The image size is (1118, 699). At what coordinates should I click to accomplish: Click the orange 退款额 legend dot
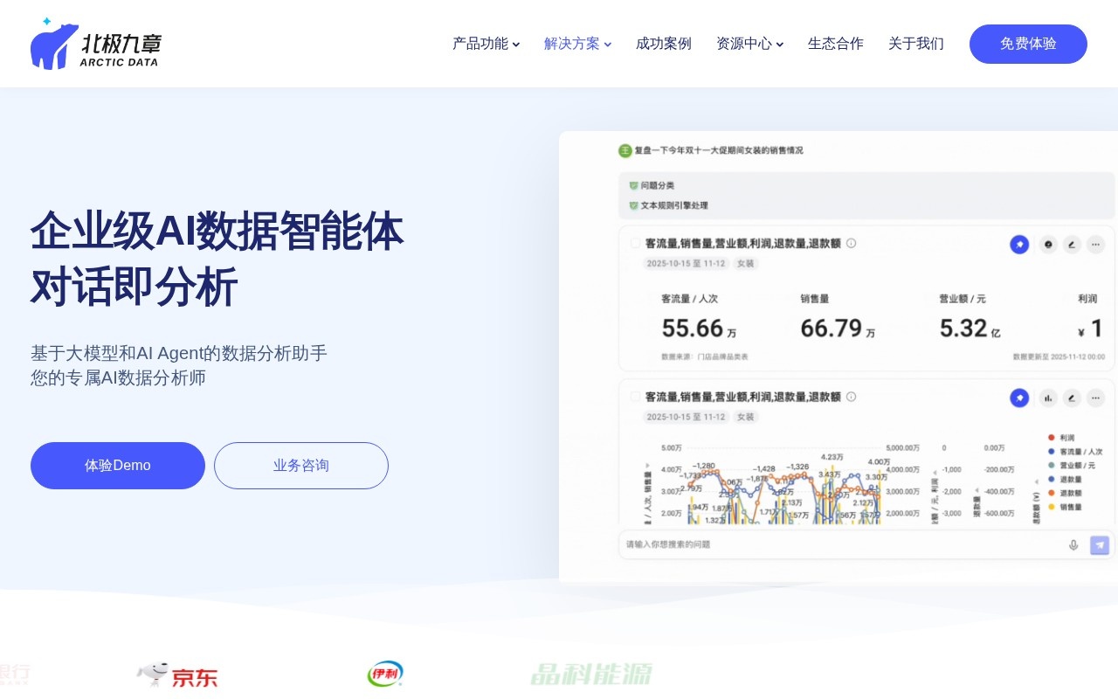tap(1051, 493)
